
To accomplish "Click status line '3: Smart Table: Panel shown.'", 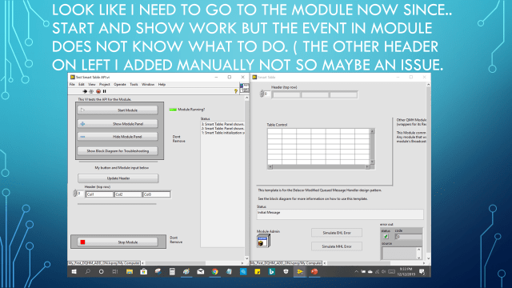I will (x=222, y=124).
